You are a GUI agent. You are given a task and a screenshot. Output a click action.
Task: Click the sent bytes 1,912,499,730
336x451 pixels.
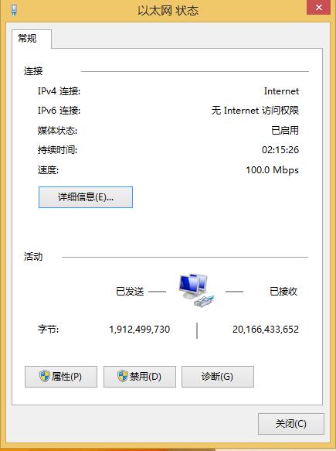click(x=140, y=330)
